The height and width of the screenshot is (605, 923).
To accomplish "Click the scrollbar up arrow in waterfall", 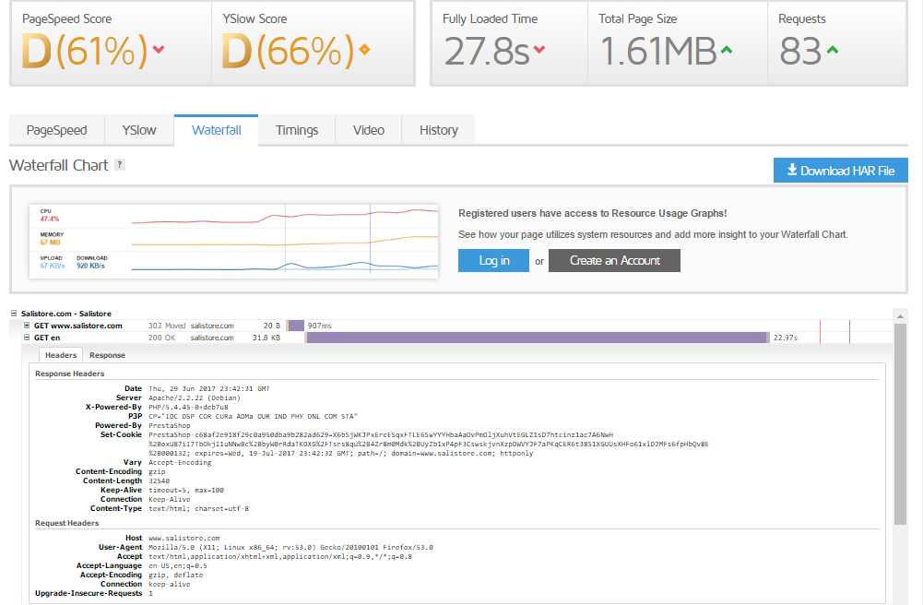I will [900, 315].
